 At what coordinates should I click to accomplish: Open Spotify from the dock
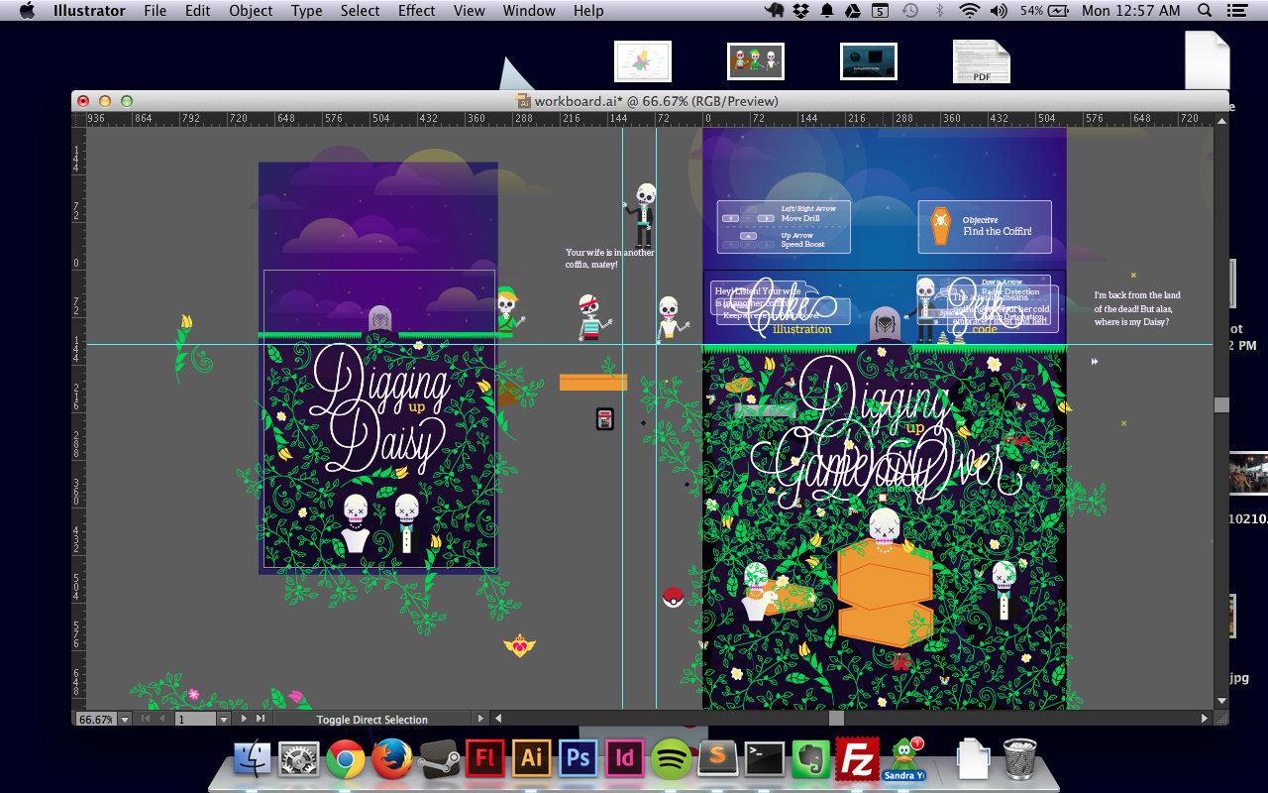tap(672, 760)
